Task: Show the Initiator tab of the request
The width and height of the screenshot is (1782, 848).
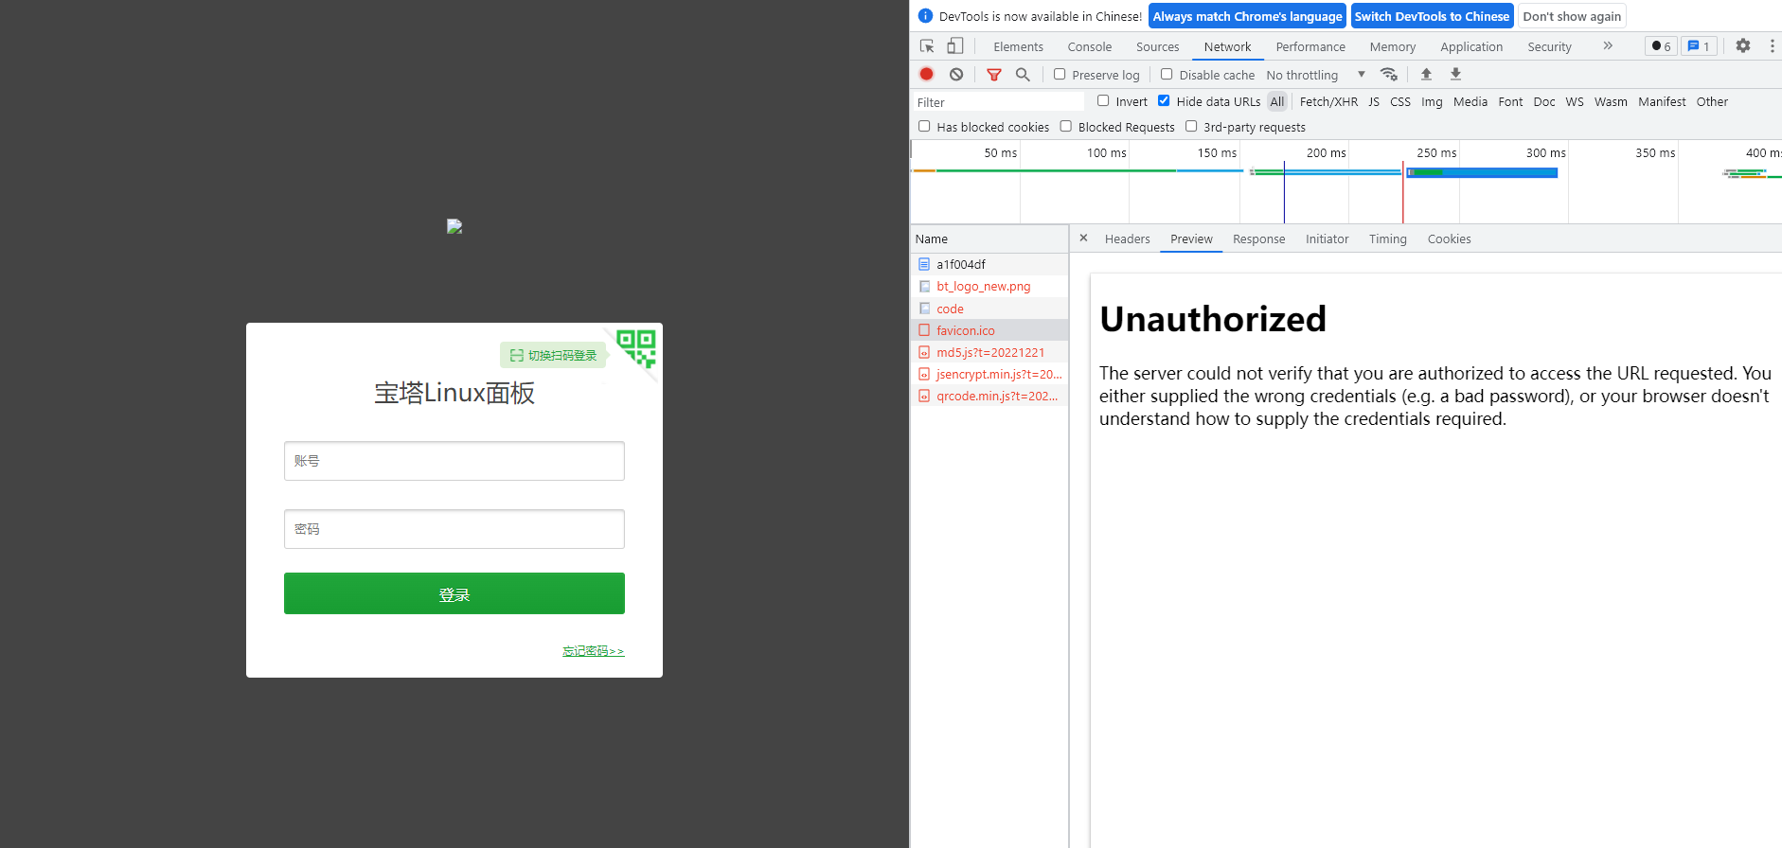Action: [1328, 238]
